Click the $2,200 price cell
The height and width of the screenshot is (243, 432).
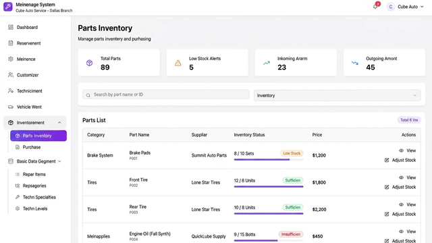(319, 209)
